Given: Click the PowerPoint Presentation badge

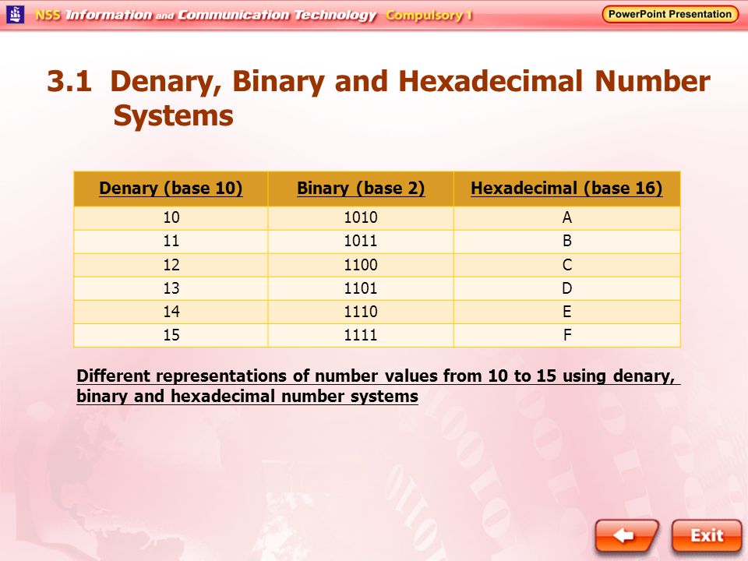Looking at the screenshot, I should point(670,14).
